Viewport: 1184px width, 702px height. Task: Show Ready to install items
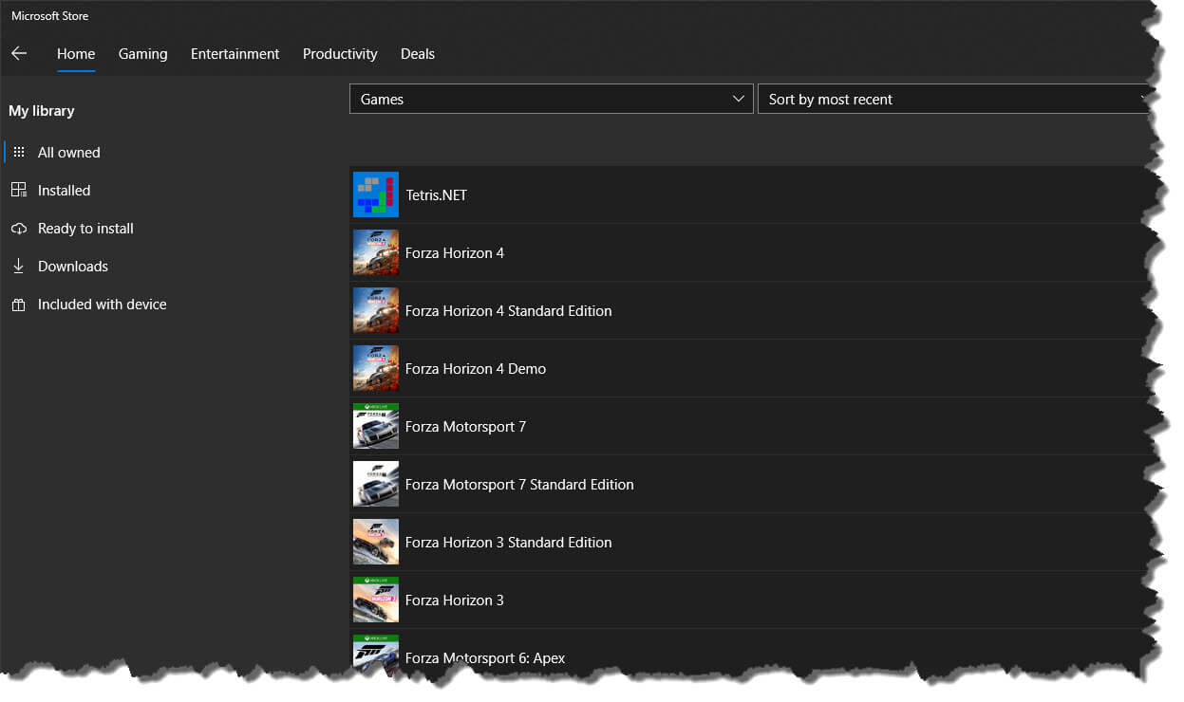(x=85, y=229)
